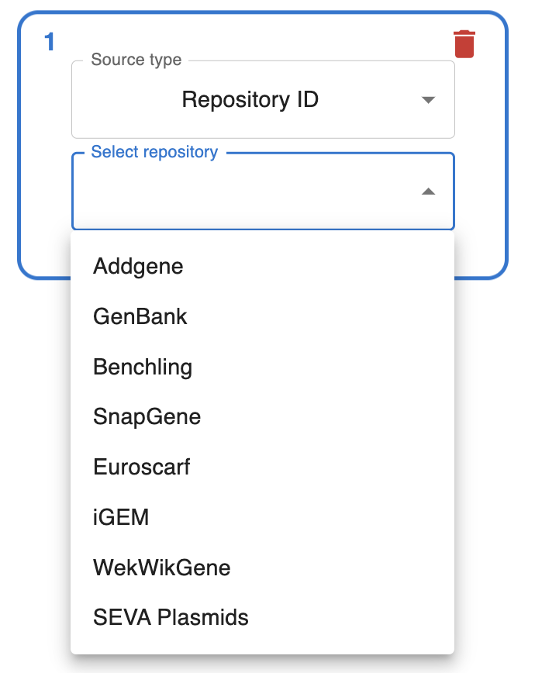Choose SEVA Plasmids option
Image resolution: width=535 pixels, height=673 pixels.
[171, 618]
